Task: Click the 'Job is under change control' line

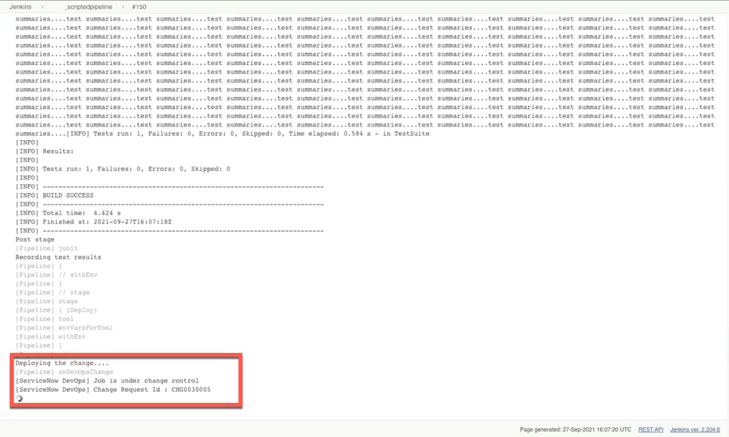Action: [107, 381]
